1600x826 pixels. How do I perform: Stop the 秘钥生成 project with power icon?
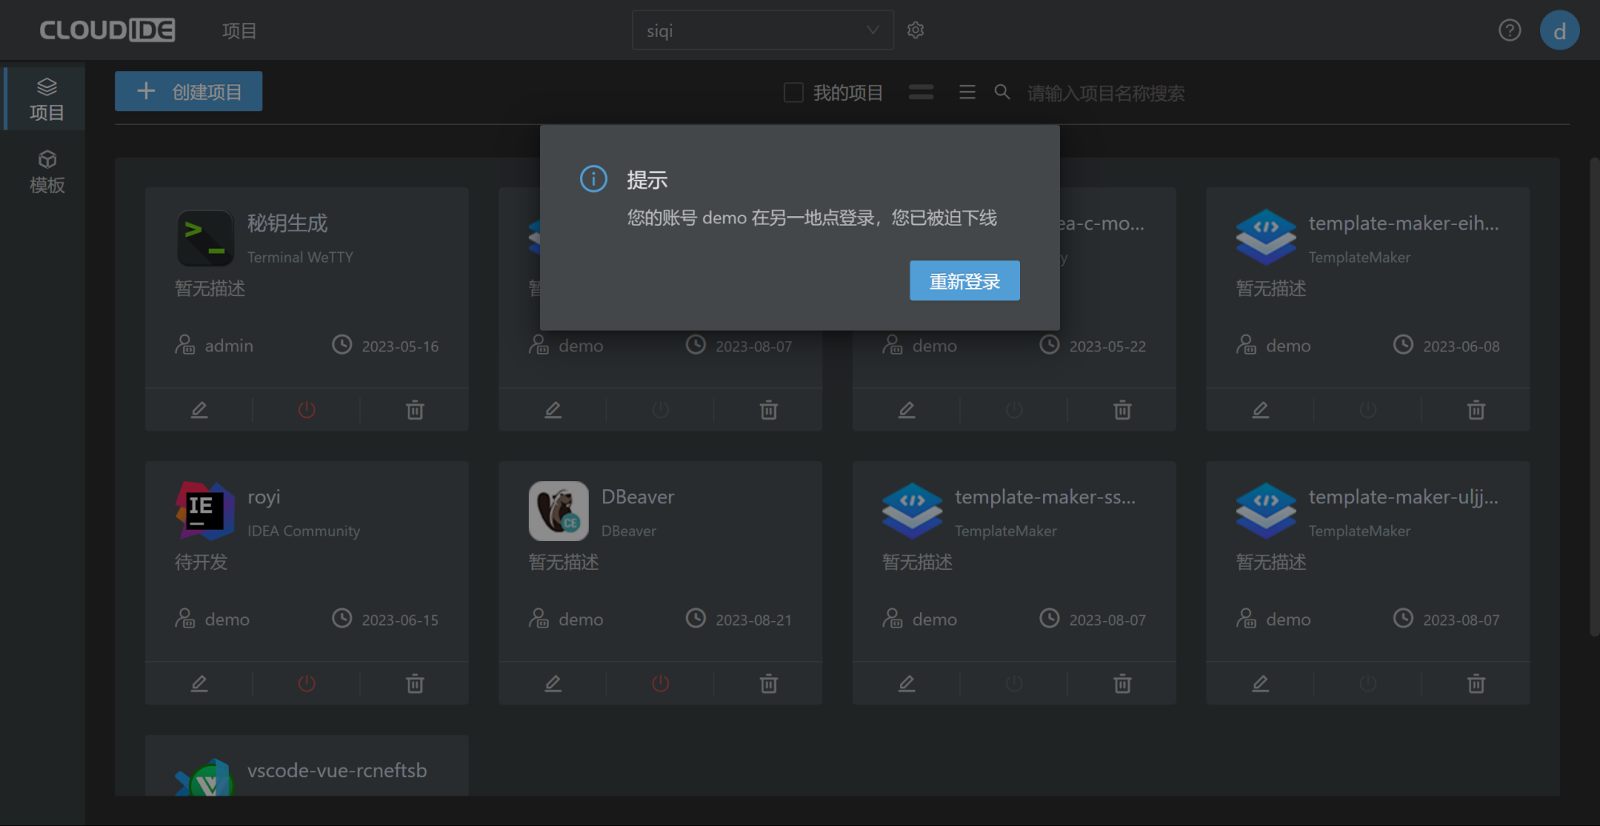[x=306, y=410]
